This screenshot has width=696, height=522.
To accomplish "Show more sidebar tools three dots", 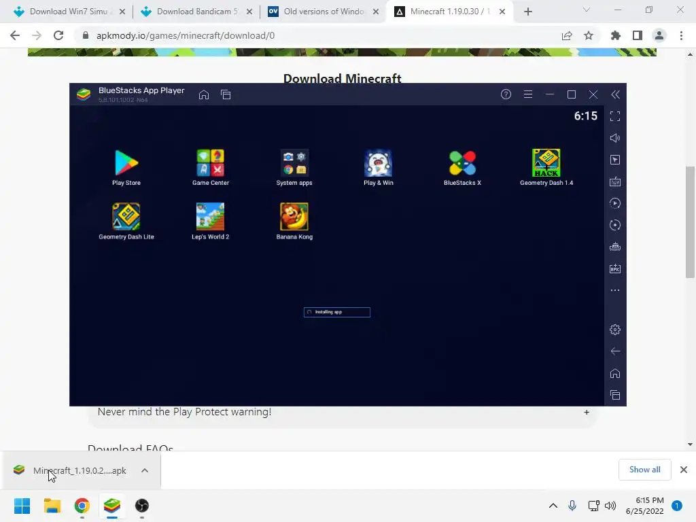I will pyautogui.click(x=614, y=290).
